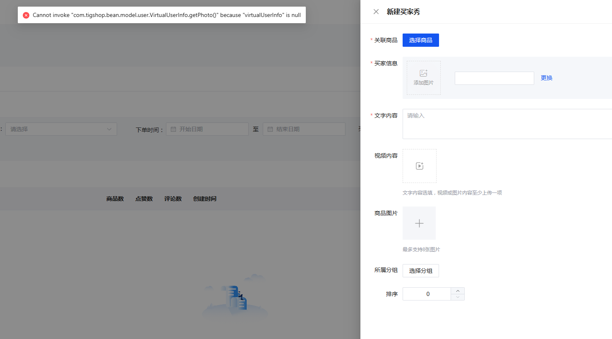Add a product image with plus icon

419,223
